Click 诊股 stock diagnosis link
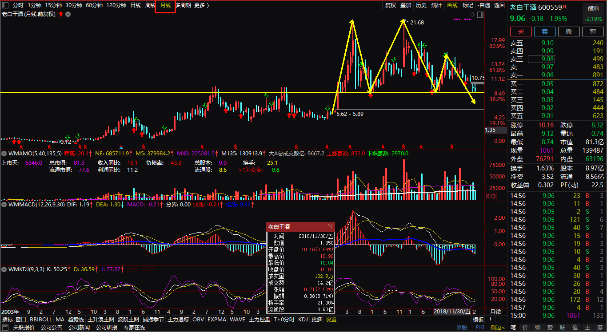Screen dimensions: 607x332 (462, 328)
